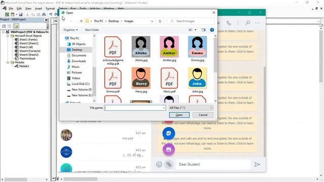
Task: Click the Open button in file dialog
Action: point(179,115)
